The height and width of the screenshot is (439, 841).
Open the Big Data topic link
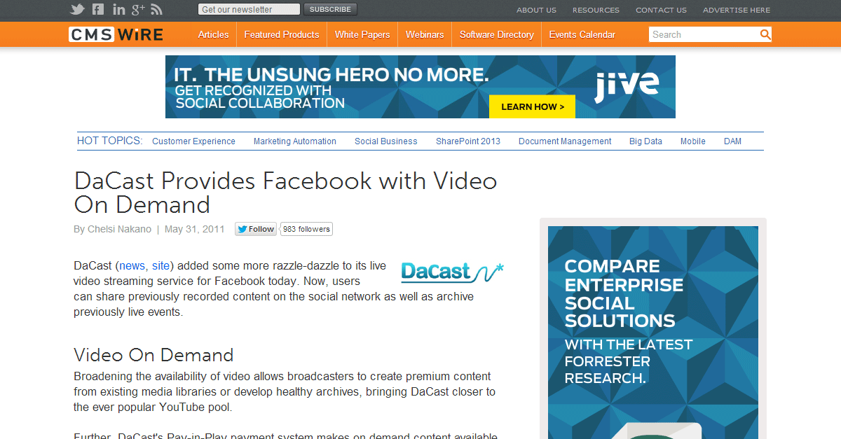[645, 141]
